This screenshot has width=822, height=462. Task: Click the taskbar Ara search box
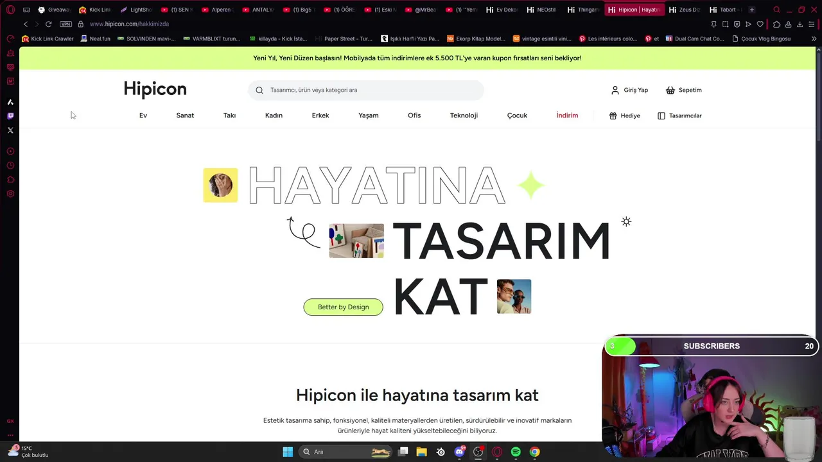[x=344, y=452]
